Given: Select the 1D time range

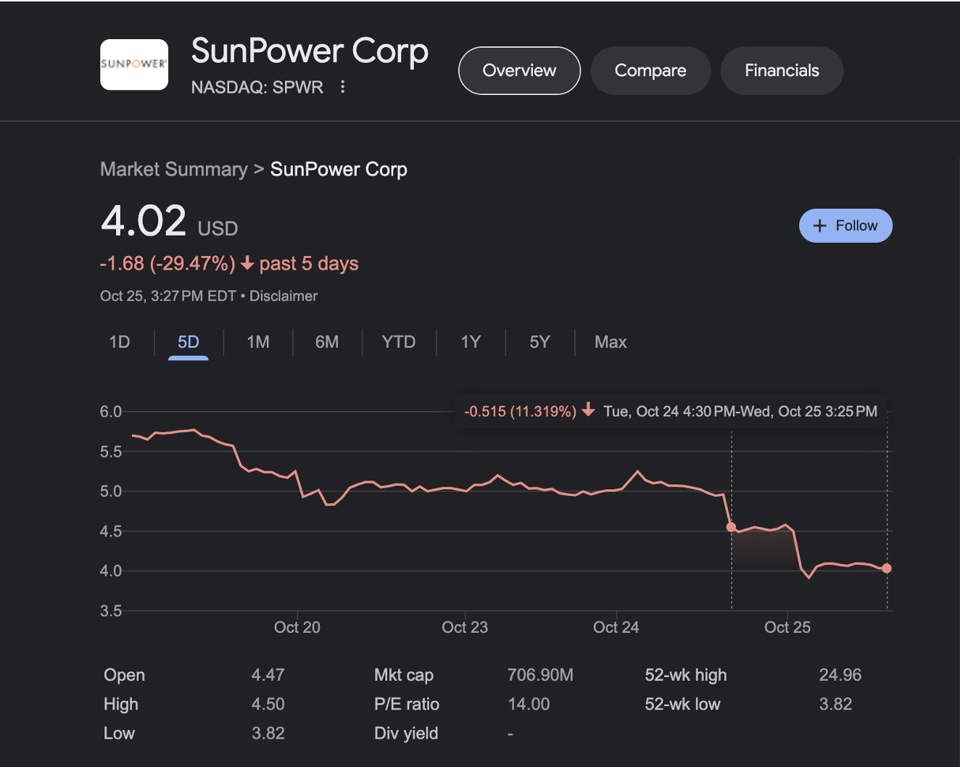Looking at the screenshot, I should (120, 342).
